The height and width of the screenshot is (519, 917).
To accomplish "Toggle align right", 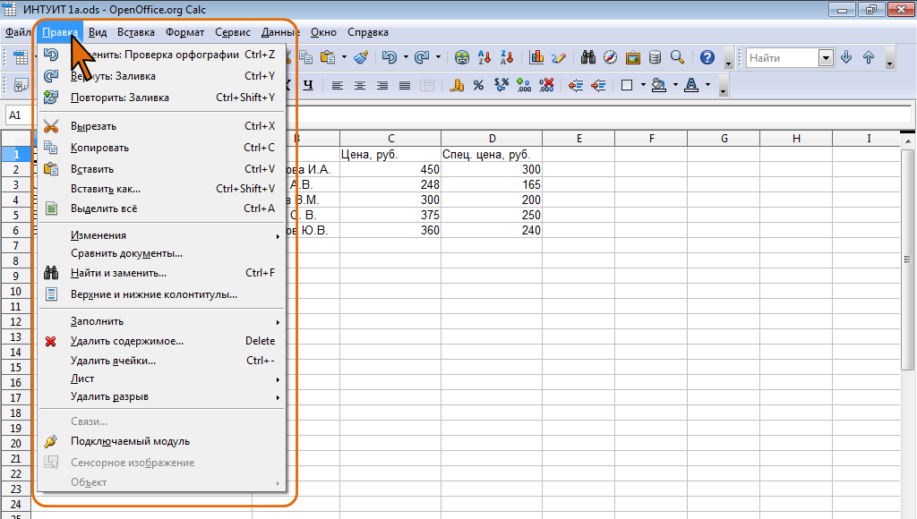I will coord(381,85).
